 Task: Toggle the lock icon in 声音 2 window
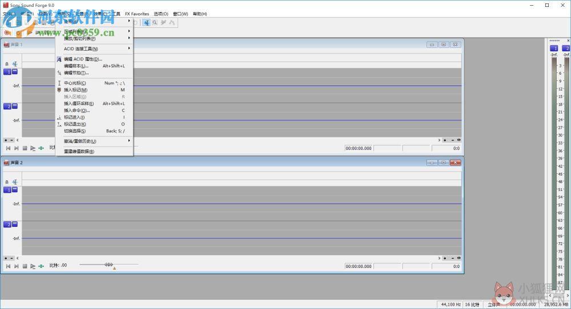click(6, 182)
